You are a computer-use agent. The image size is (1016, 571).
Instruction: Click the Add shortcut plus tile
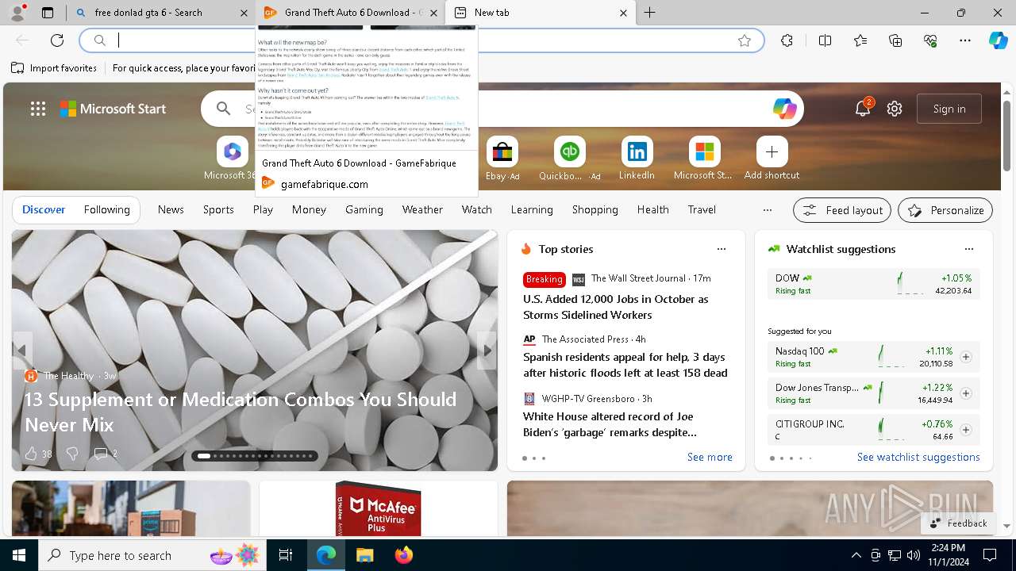click(x=772, y=159)
